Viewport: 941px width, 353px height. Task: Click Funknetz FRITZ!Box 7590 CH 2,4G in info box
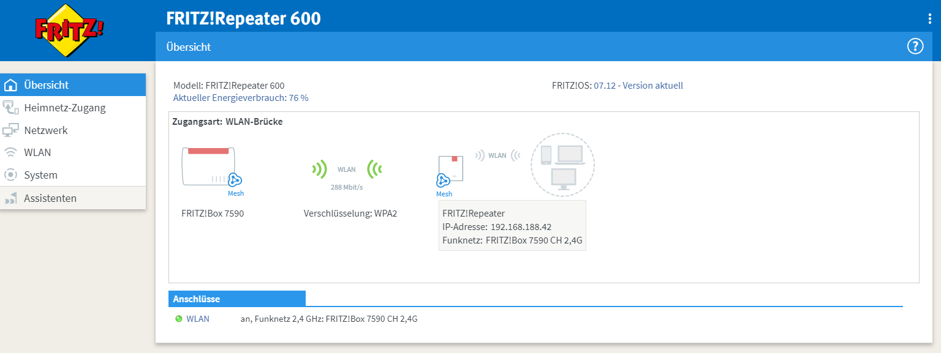click(512, 240)
